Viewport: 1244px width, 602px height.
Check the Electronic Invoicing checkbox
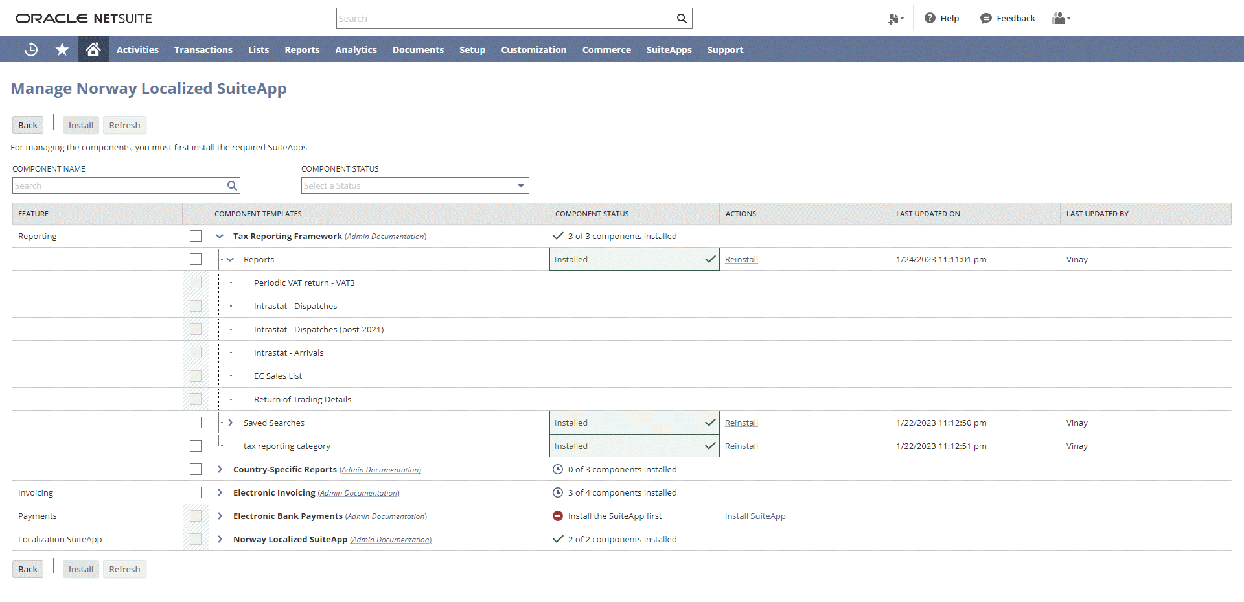(x=196, y=492)
